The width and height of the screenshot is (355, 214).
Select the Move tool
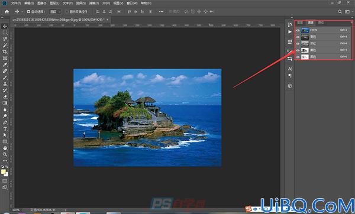pos(5,26)
